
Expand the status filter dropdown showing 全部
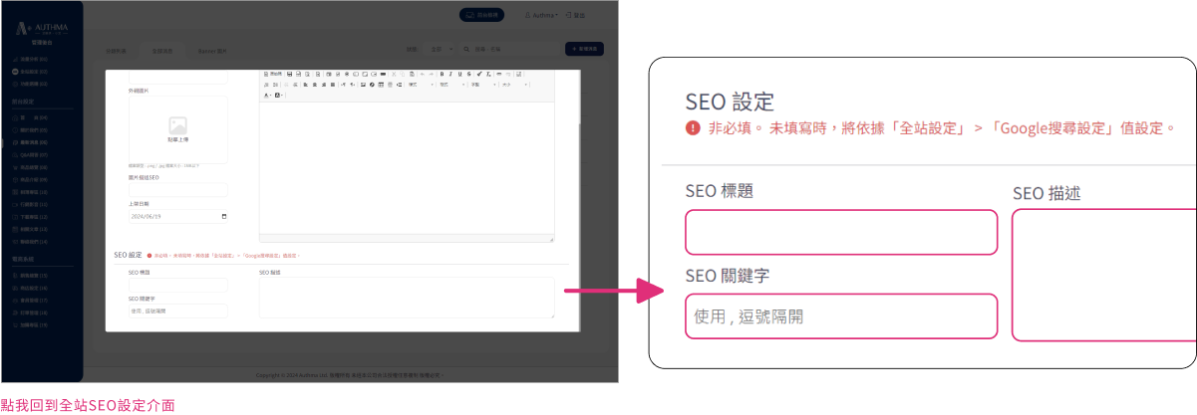(440, 49)
